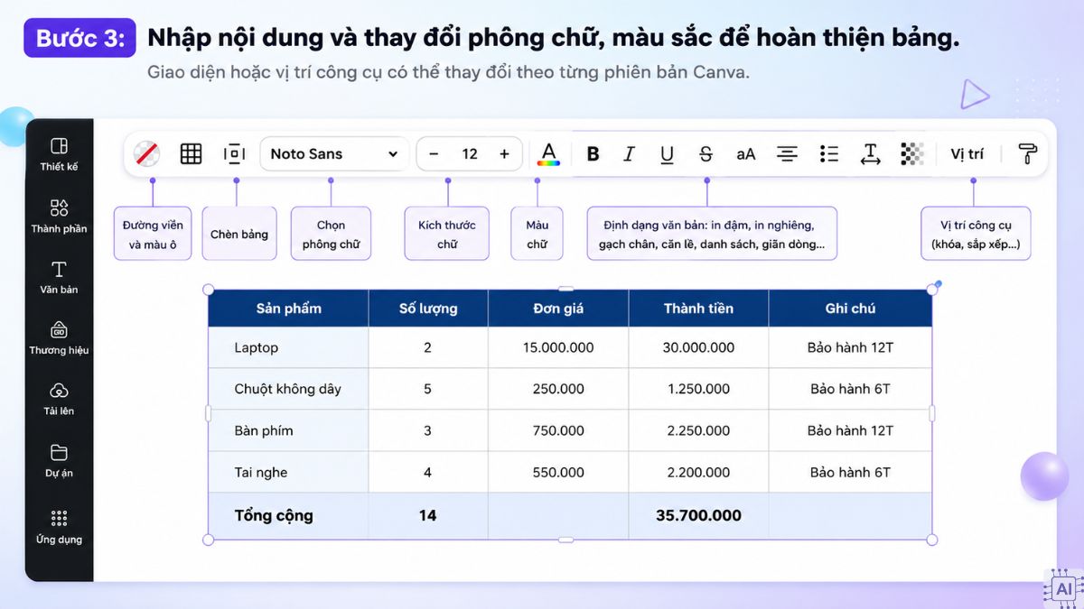Screen dimensions: 1084x609
Task: Click the Tai nghe row Bảo hành 6T cell
Action: (x=850, y=472)
